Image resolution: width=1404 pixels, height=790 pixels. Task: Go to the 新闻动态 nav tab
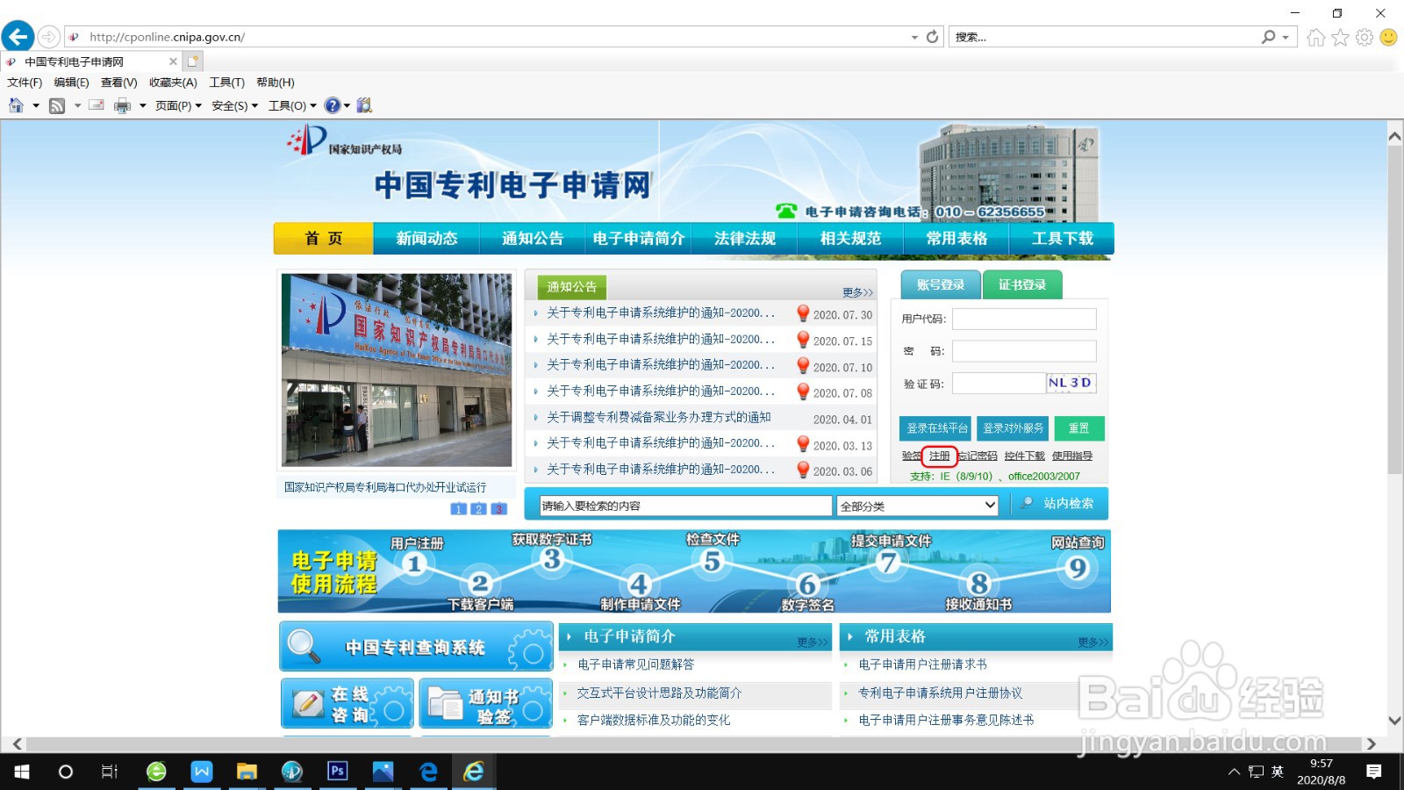tap(426, 239)
